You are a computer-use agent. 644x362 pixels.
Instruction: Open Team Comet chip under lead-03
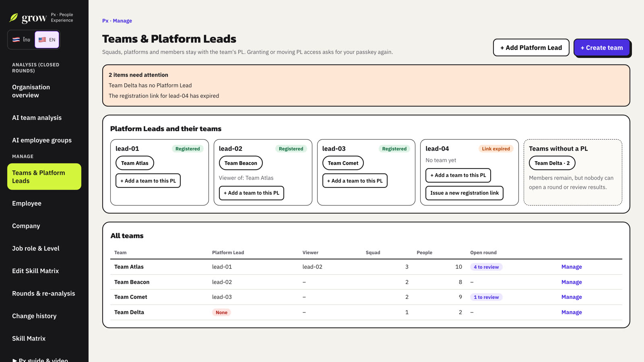tap(343, 163)
